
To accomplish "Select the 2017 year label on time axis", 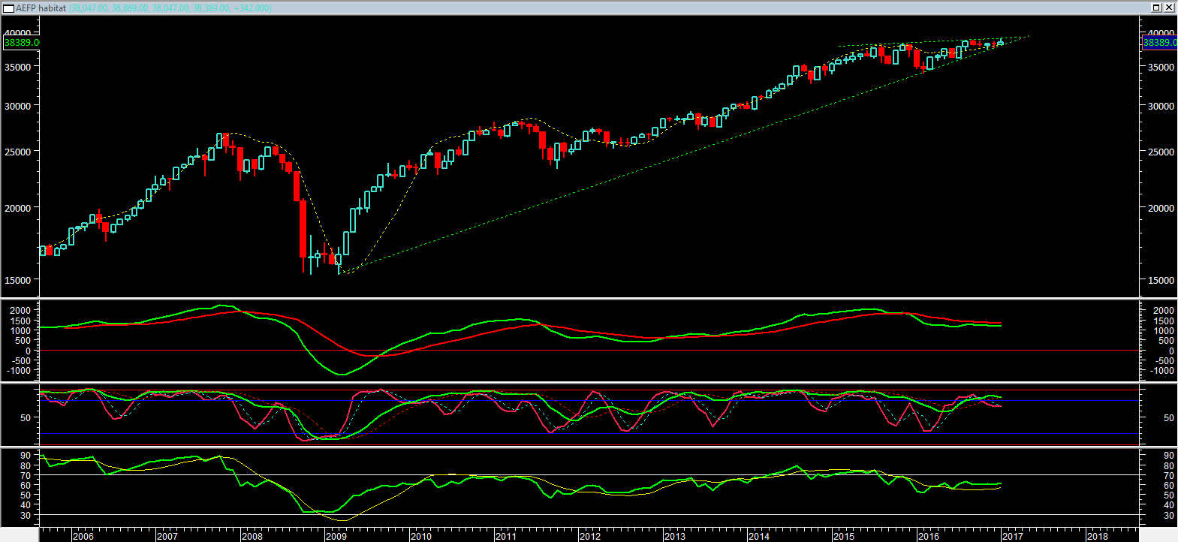I will 1013,536.
